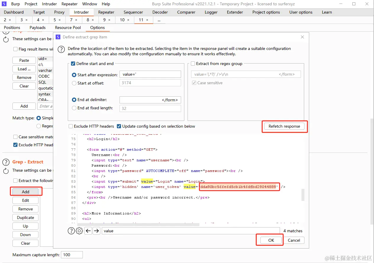
Task: Click the search field containing value
Action: click(x=191, y=231)
